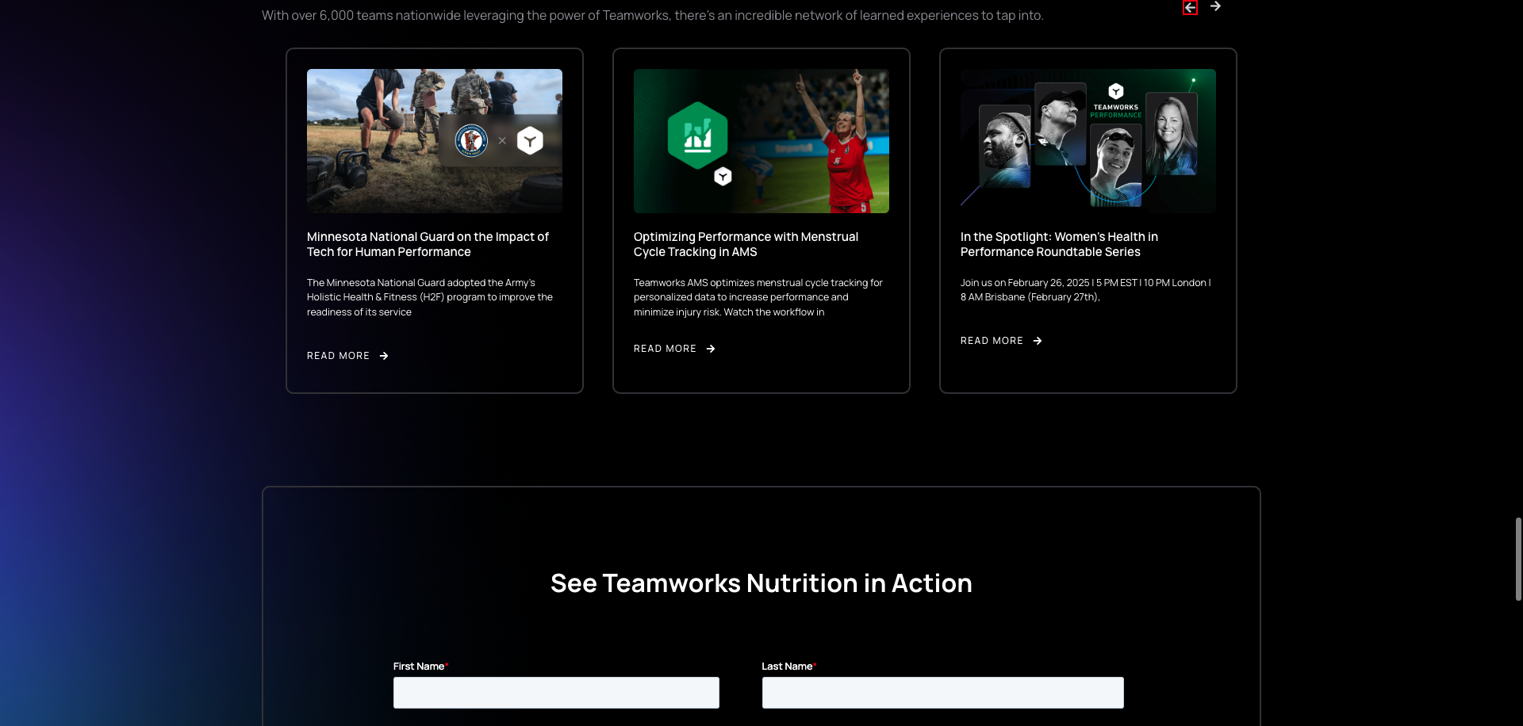This screenshot has height=726, width=1523.
Task: Click READ MORE arrow on Spotlight card
Action: click(x=1038, y=341)
